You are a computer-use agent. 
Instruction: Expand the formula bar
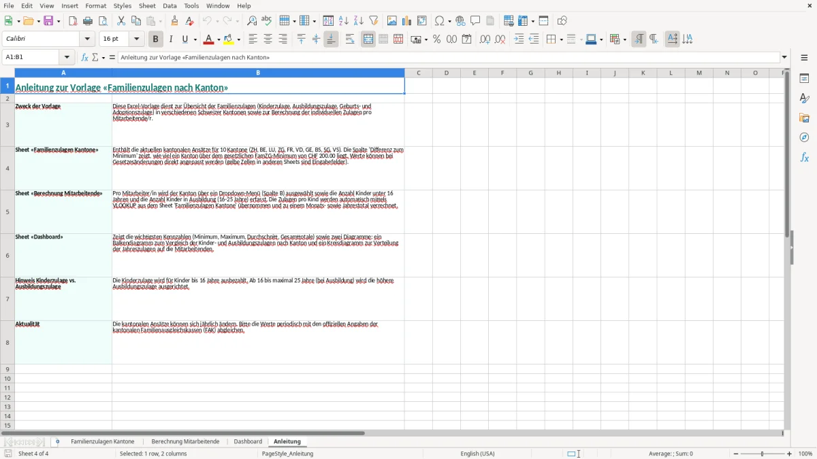pyautogui.click(x=784, y=58)
